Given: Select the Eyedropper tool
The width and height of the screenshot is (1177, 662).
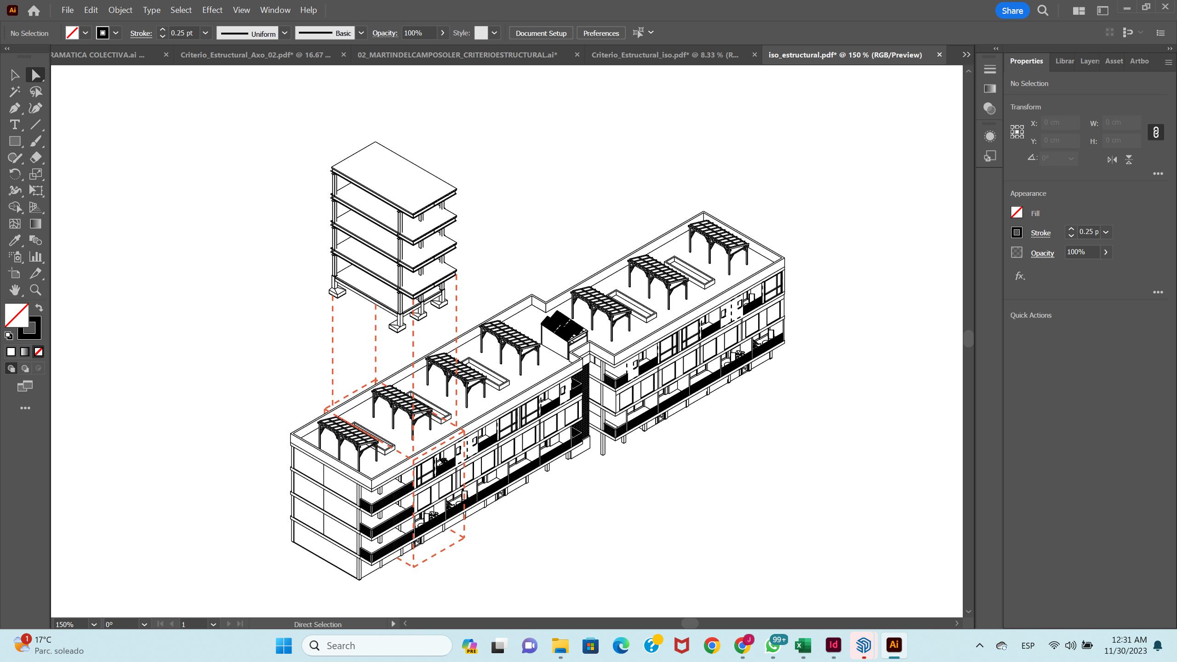Looking at the screenshot, I should [x=14, y=240].
